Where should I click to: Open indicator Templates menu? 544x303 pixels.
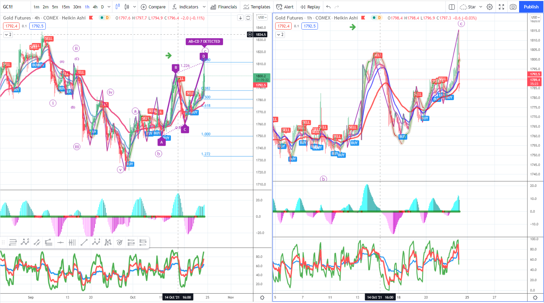click(257, 7)
